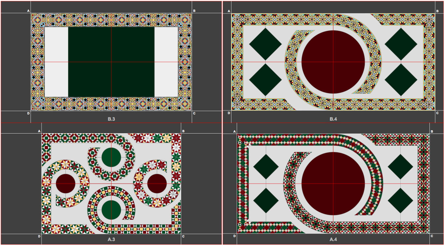The height and width of the screenshot is (246, 445).
Task: Select corner label A in the B.3 panel
Action: point(28,11)
